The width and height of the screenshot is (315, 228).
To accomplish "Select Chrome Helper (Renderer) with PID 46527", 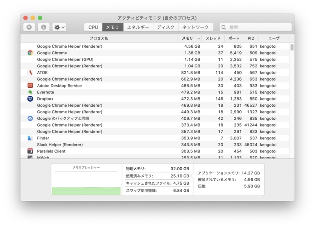I will pos(155,105).
